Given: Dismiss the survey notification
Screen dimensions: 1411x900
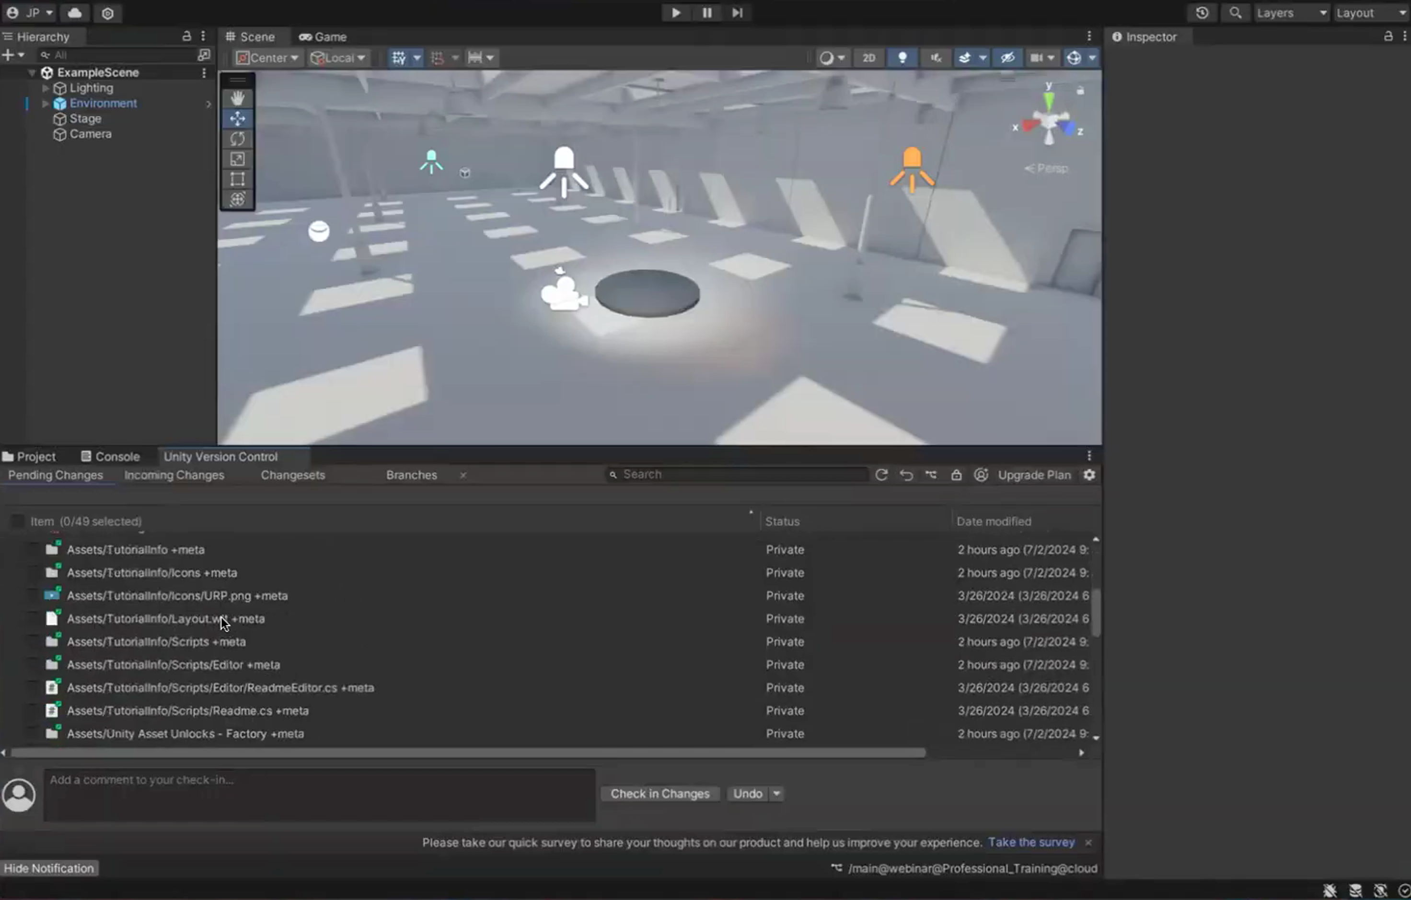Looking at the screenshot, I should (1088, 842).
